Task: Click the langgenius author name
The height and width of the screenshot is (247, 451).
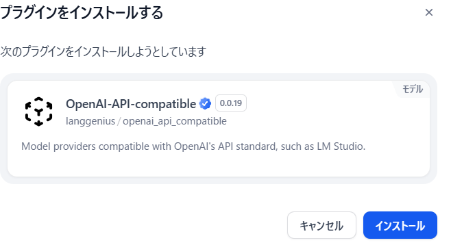Action: pyautogui.click(x=90, y=121)
